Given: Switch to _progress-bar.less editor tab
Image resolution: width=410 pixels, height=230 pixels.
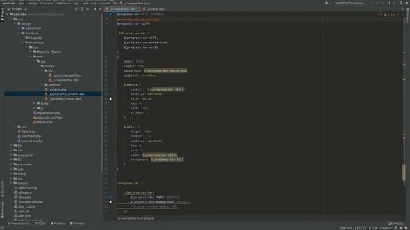Looking at the screenshot, I should click(x=122, y=9).
